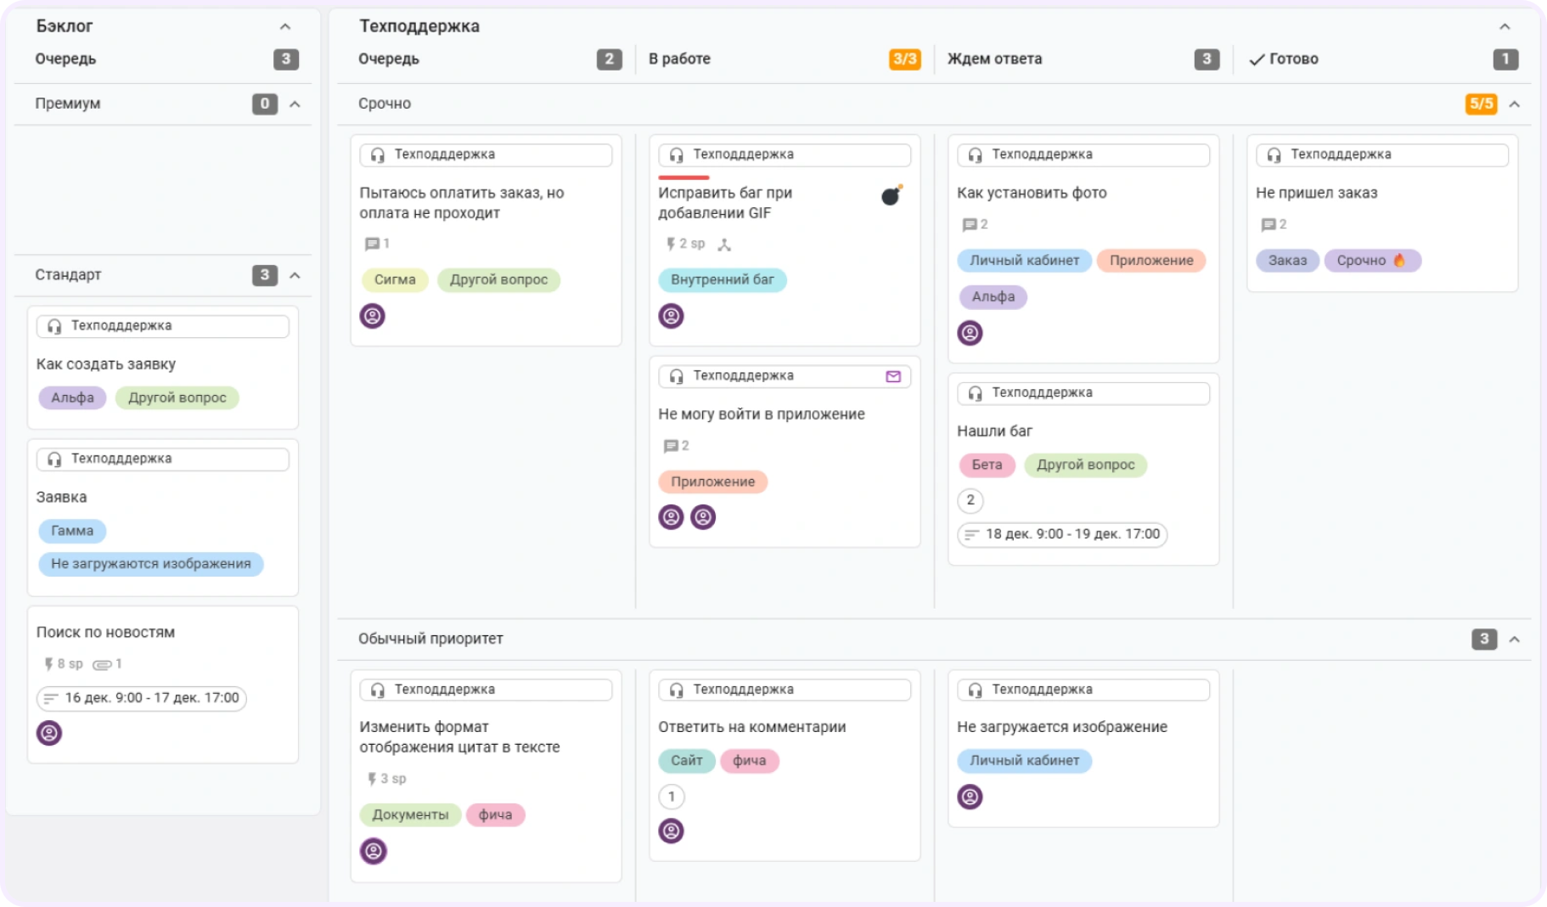Open comments icon on 'Пытаюсь оплатить заказ' card
The width and height of the screenshot is (1547, 907).
click(371, 244)
